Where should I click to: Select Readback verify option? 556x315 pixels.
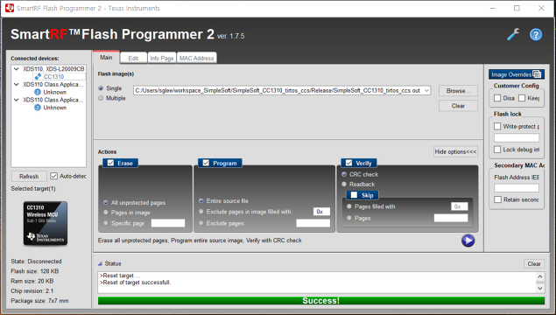click(x=344, y=185)
